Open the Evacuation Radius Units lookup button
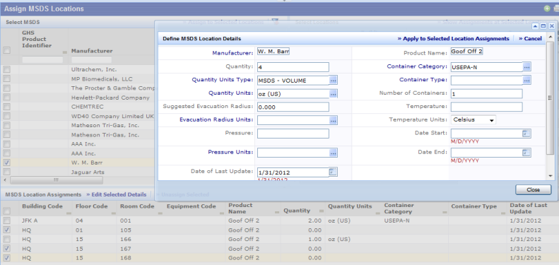The image size is (559, 265). click(x=334, y=121)
